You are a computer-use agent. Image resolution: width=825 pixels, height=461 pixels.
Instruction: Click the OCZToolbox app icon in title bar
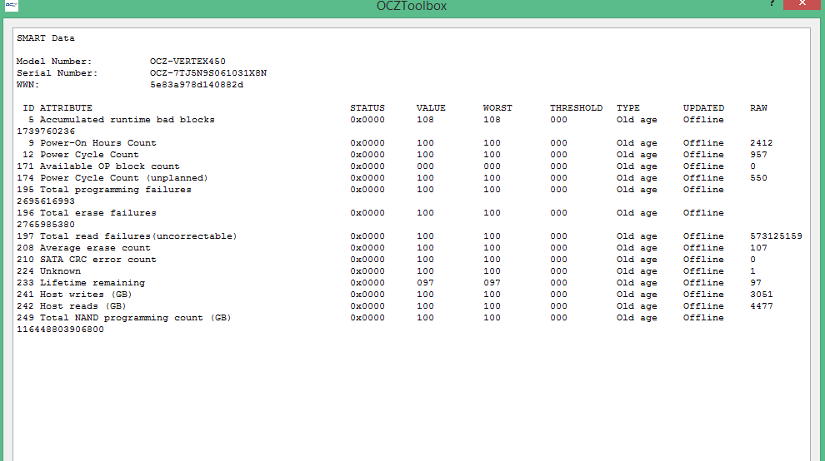(x=11, y=5)
